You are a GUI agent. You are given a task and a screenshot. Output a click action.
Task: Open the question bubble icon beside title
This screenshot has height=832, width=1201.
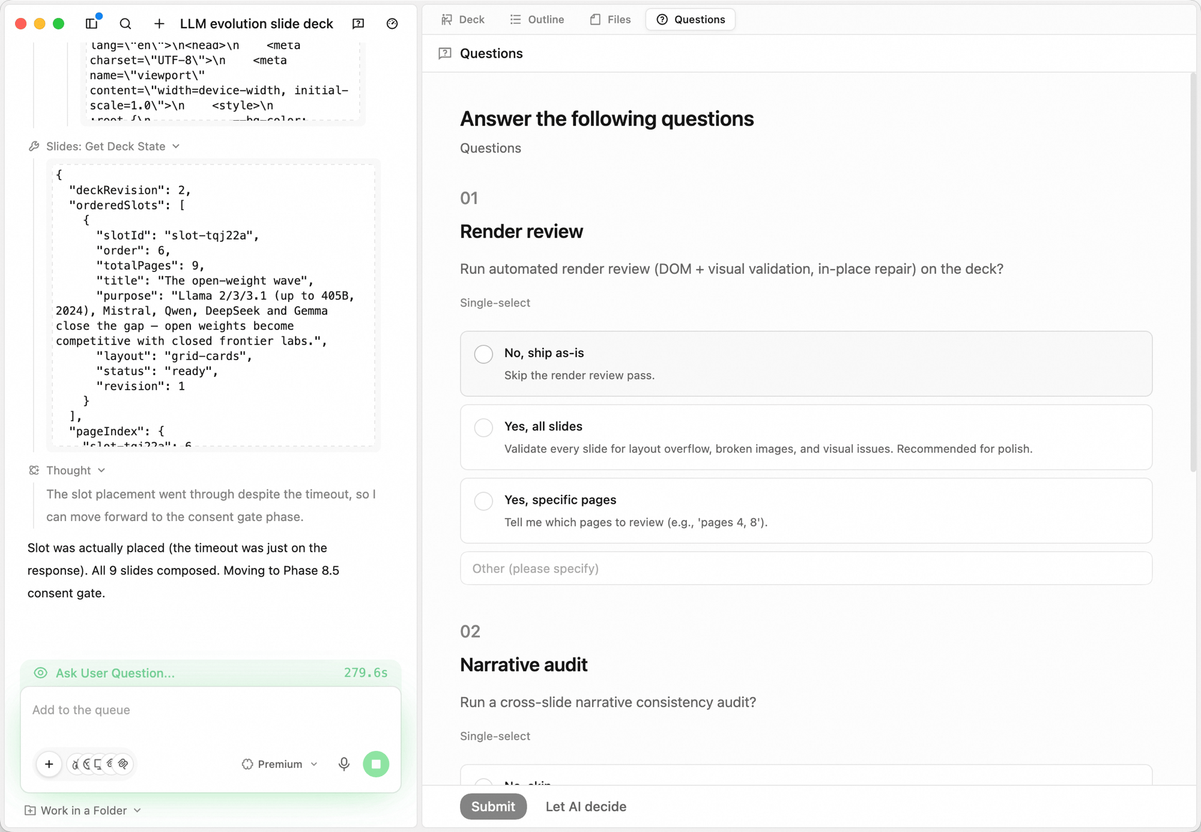[358, 23]
